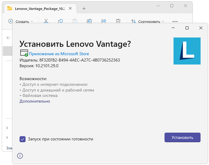Screen dimensions: 209x165
Task: Uncheck "Запуск при состоянии готовности" checkbox
Action: pos(22,139)
